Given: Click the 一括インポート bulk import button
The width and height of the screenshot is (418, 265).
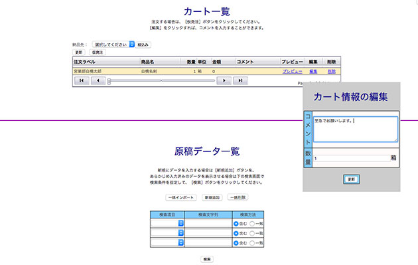Looking at the screenshot, I should click(x=181, y=197).
